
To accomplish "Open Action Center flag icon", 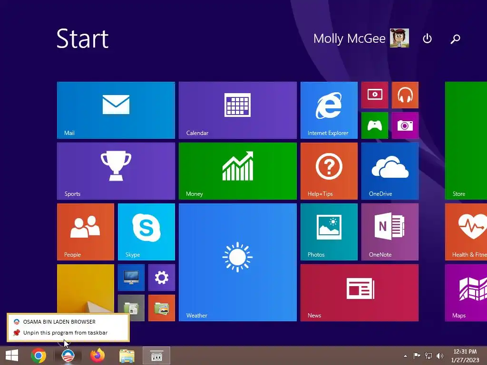I will point(417,355).
